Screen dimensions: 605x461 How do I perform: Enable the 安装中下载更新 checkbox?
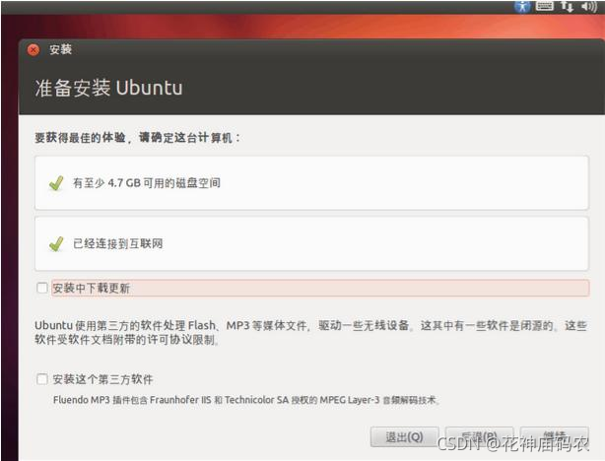click(42, 288)
